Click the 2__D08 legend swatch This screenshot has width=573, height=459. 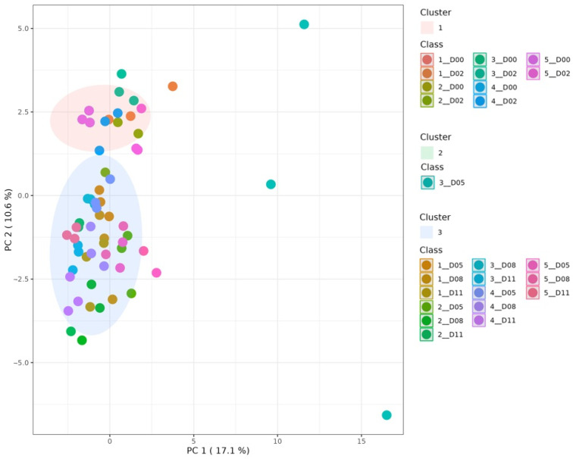coord(426,320)
